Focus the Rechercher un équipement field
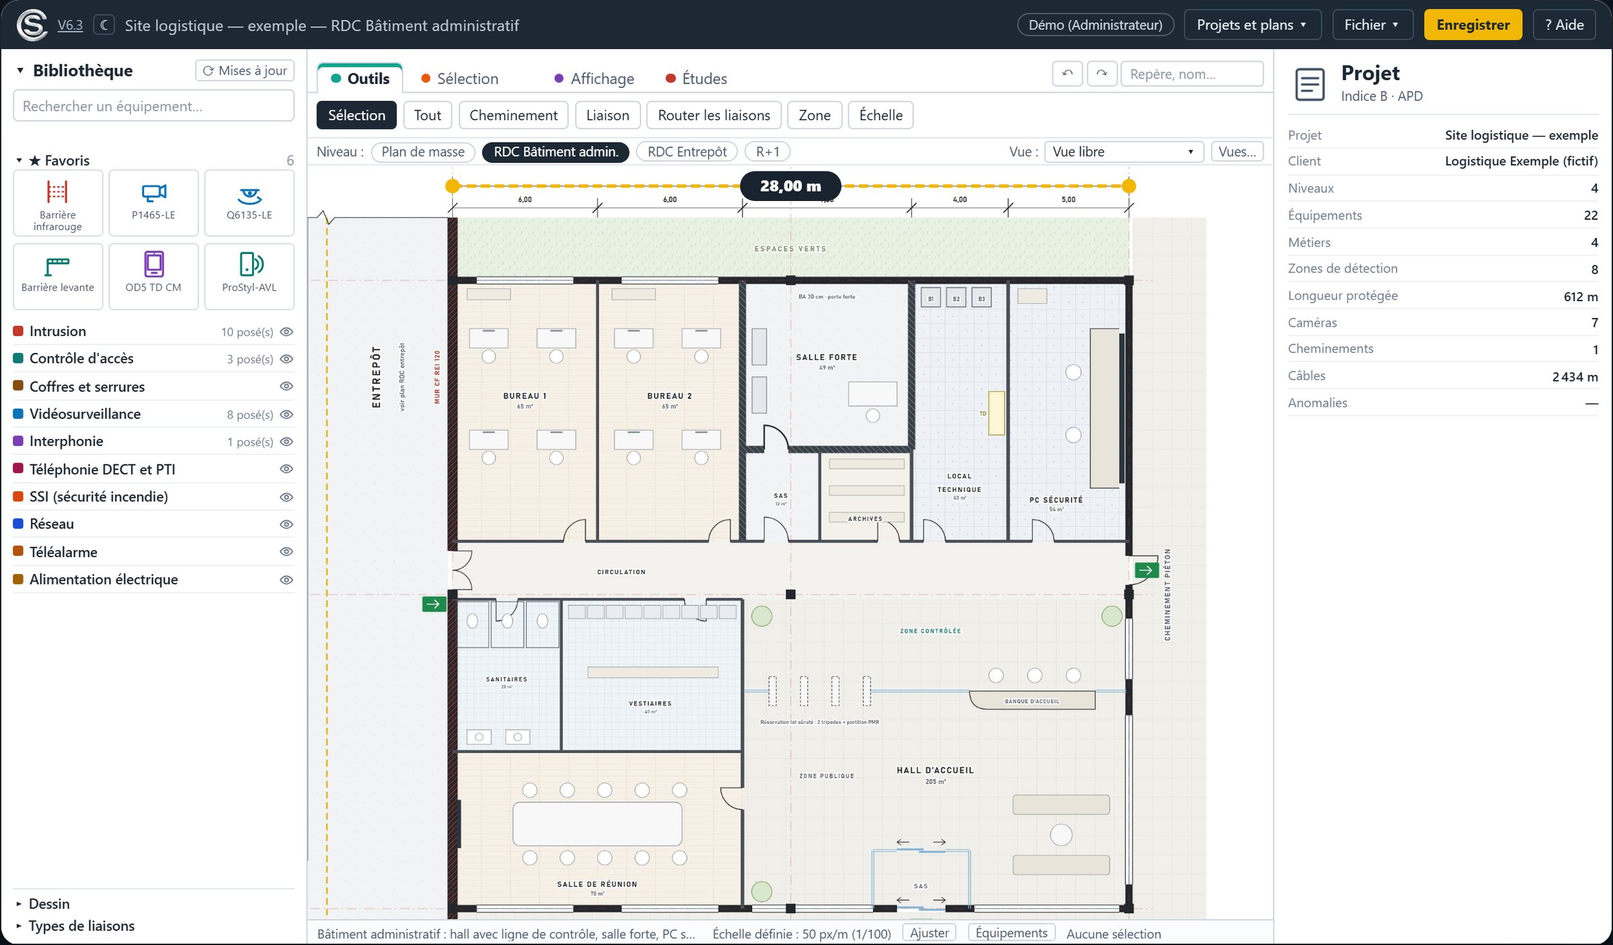The height and width of the screenshot is (945, 1613). (153, 106)
